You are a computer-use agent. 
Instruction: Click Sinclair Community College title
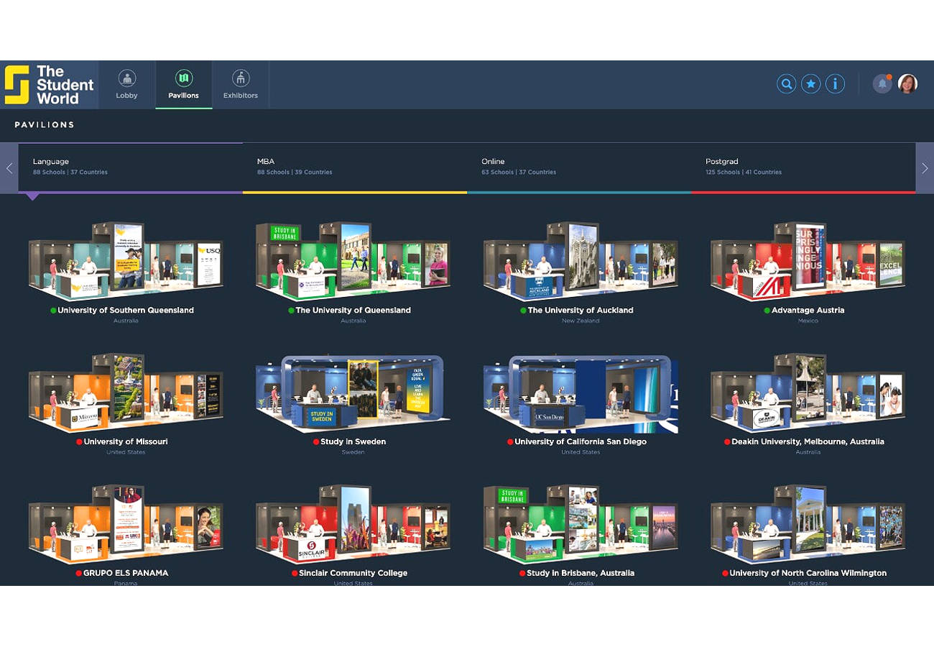click(x=353, y=573)
